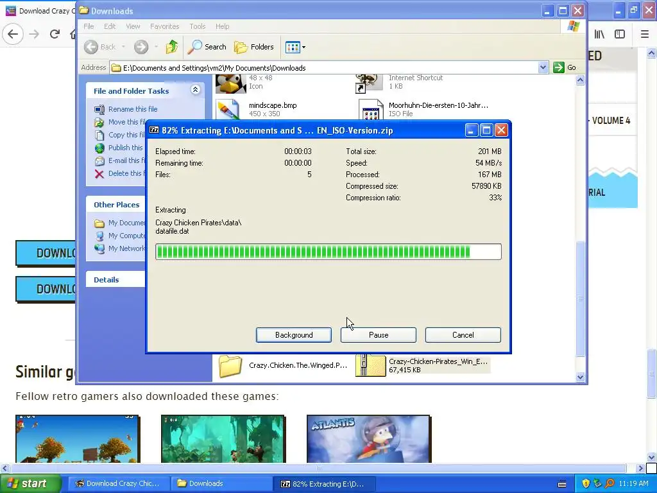Open the Tools menu in Downloads window
This screenshot has height=493, width=657.
coord(197,26)
